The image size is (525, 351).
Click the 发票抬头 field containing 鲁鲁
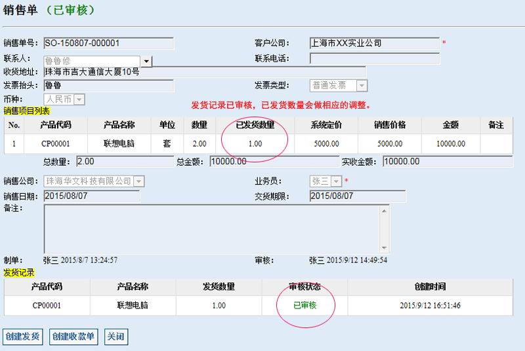[x=109, y=86]
